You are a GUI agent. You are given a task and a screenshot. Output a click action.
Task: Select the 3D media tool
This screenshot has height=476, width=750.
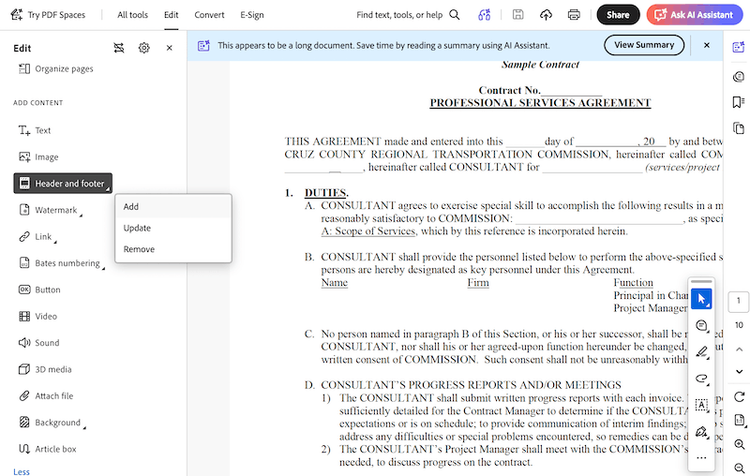tap(45, 369)
